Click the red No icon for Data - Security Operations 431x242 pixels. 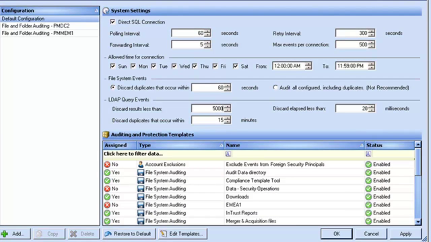coord(107,189)
